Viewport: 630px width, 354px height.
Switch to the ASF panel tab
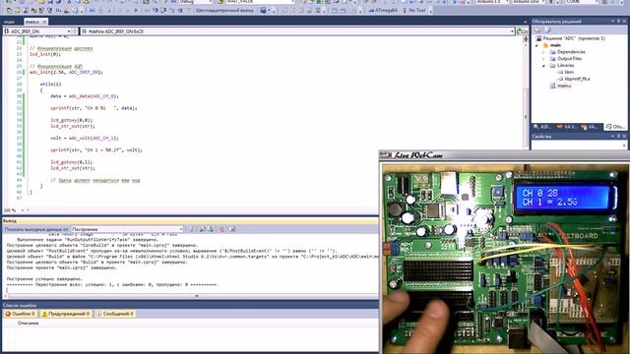pos(542,127)
